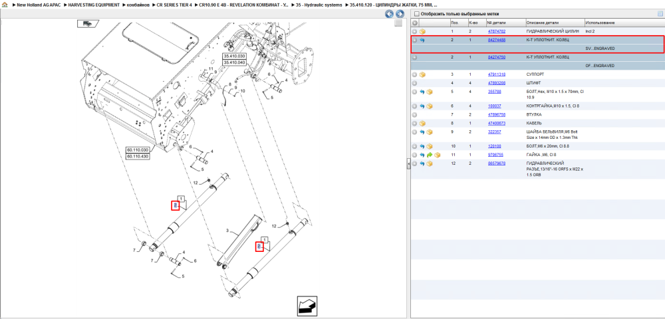665x319 pixels.
Task: Click the box icon for part 9706755
Action: click(x=438, y=155)
